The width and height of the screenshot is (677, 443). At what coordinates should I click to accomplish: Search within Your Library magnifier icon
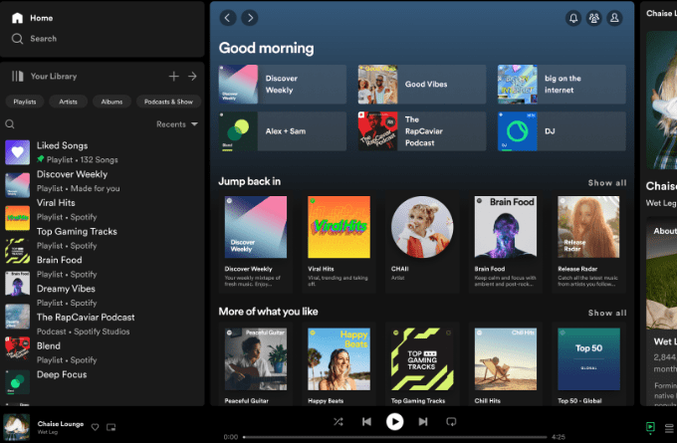tap(10, 124)
